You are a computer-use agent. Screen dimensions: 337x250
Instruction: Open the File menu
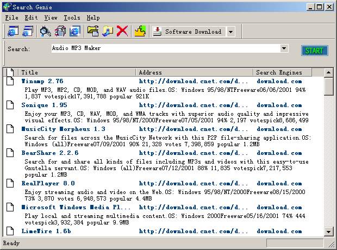11,17
